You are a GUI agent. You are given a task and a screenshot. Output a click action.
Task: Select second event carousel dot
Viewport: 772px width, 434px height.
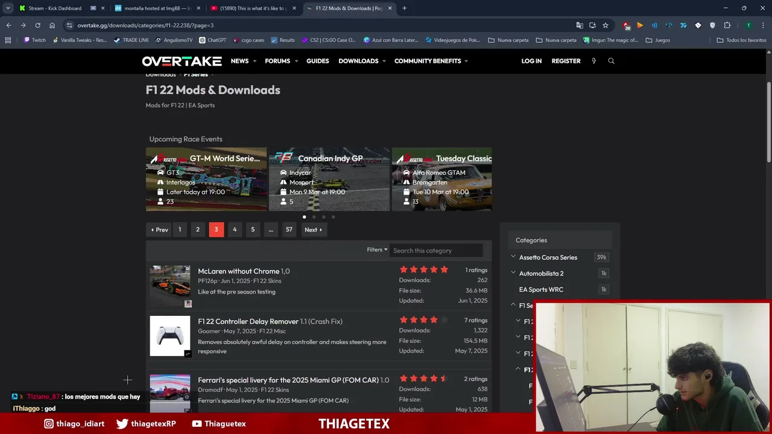point(314,217)
